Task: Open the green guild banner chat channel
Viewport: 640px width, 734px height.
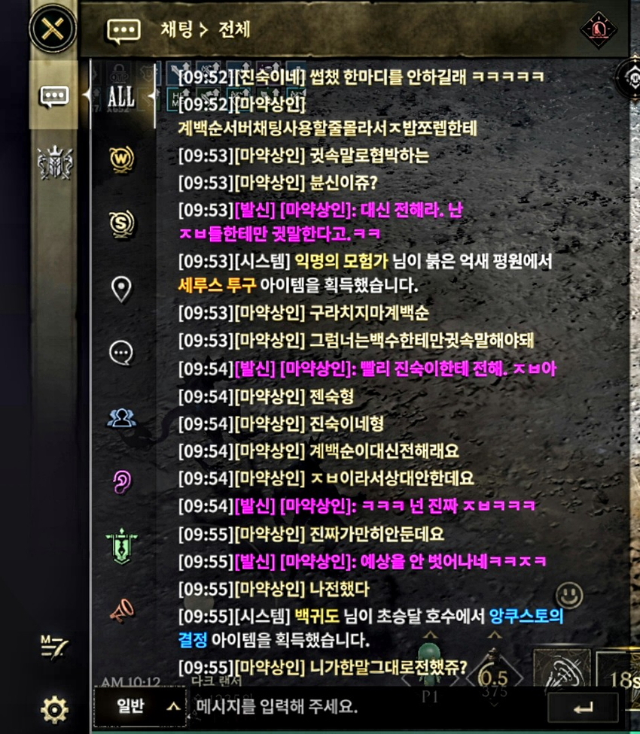Action: (122, 546)
